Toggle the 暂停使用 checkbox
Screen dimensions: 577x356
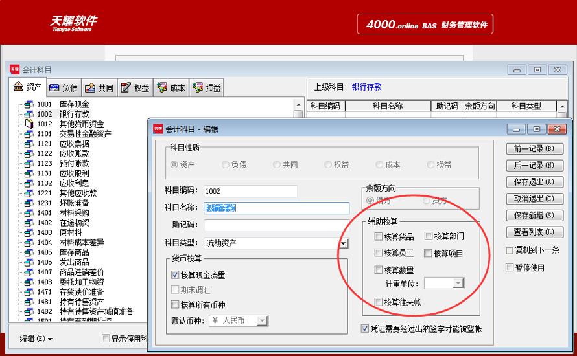(510, 267)
